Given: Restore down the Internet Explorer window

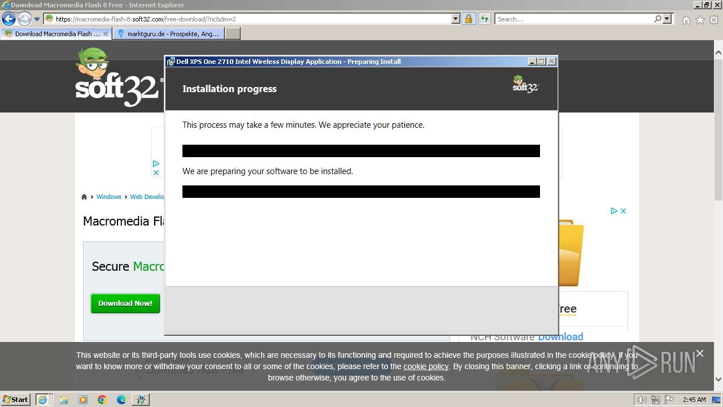Looking at the screenshot, I should click(707, 5).
